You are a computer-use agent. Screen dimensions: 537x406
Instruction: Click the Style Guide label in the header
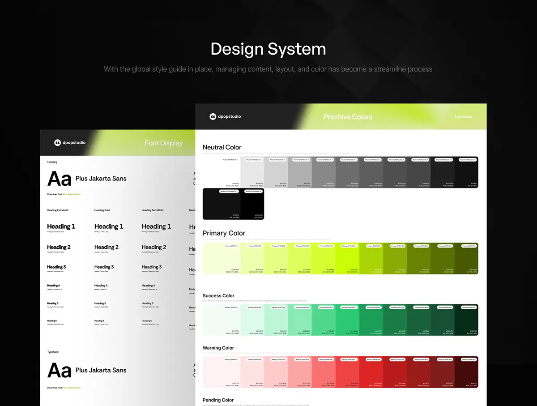463,117
